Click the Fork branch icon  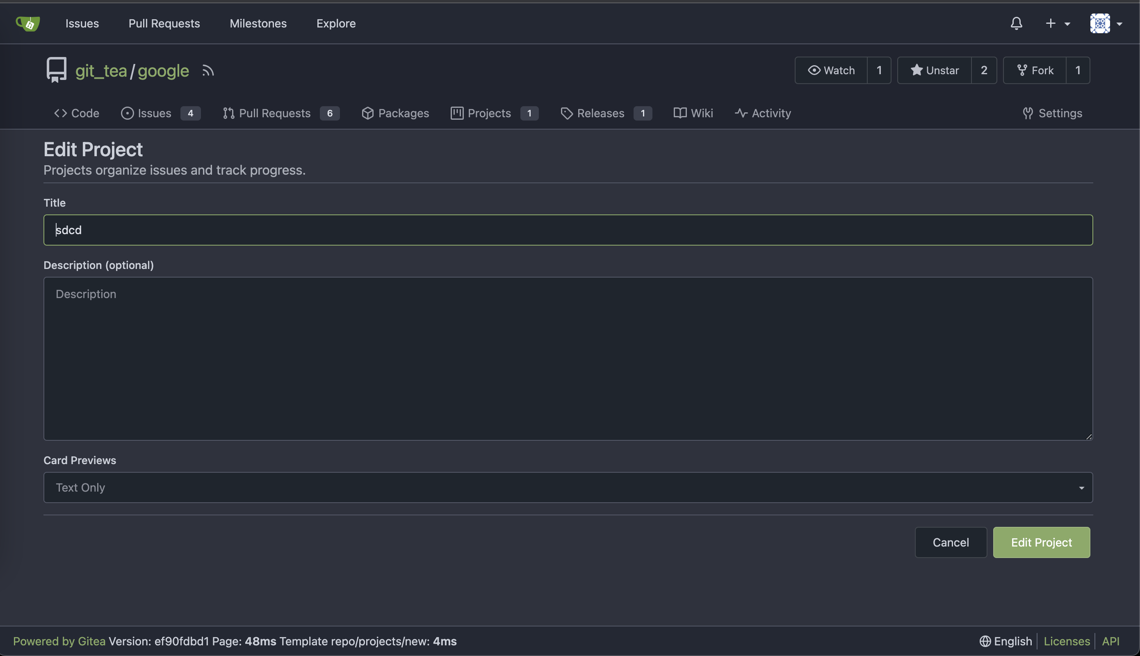click(x=1022, y=70)
